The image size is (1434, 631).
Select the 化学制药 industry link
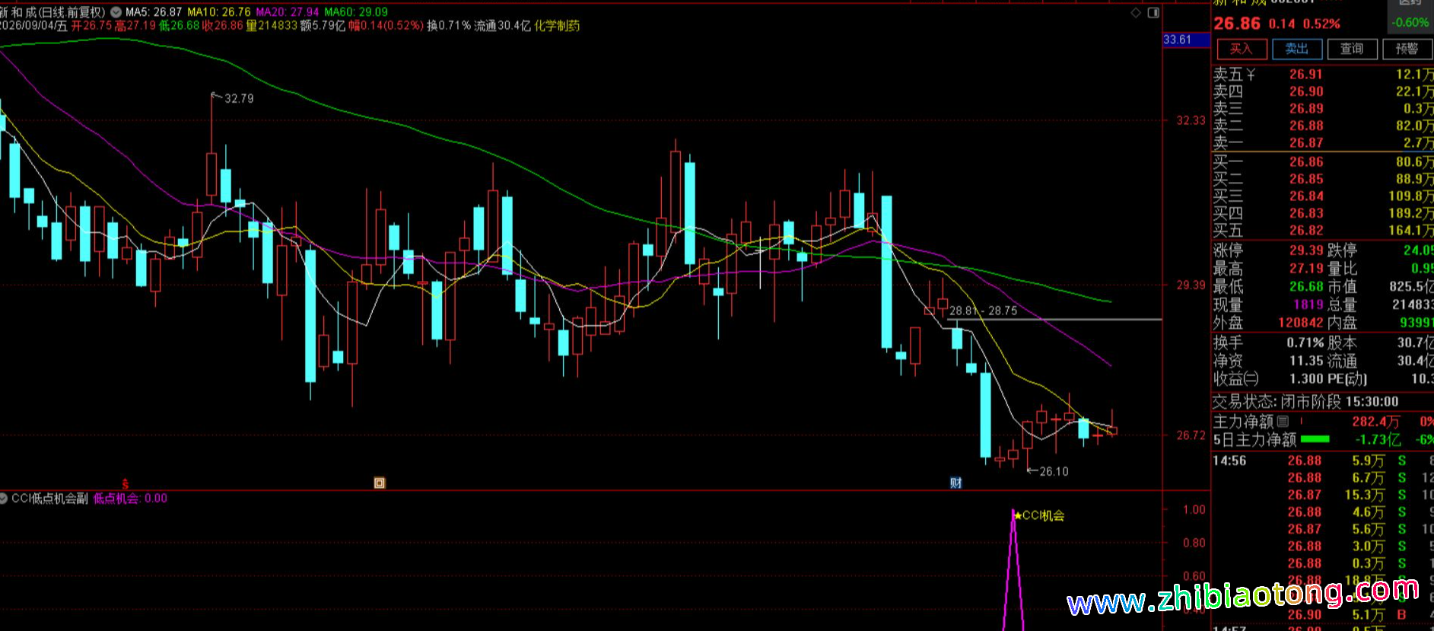[557, 26]
